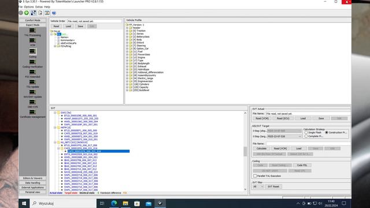Open Mail app from taskbar
Screen dimensions: 370x208
point(149,203)
